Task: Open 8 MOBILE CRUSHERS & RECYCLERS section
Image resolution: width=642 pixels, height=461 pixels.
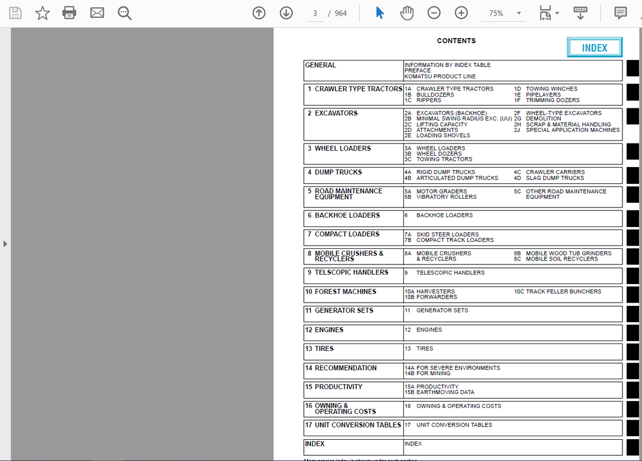Action: (345, 256)
